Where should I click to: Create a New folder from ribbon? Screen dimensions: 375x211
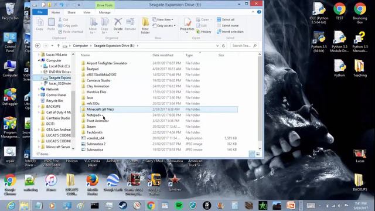[145, 26]
